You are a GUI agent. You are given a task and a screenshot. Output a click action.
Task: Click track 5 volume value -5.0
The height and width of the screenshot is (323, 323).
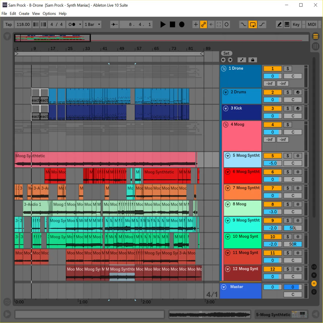(x=273, y=163)
